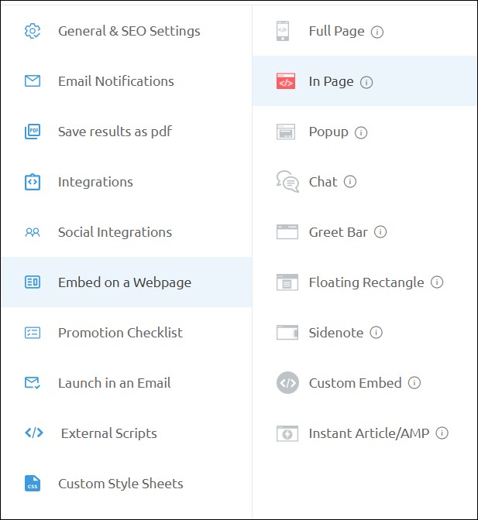Open Launch in an Email option
The height and width of the screenshot is (520, 478).
coord(114,383)
